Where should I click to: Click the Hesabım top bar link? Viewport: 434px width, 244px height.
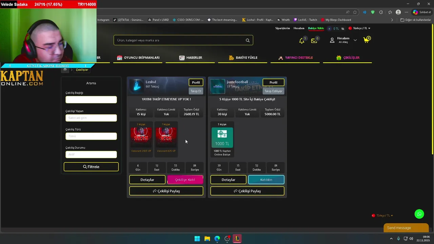(299, 28)
